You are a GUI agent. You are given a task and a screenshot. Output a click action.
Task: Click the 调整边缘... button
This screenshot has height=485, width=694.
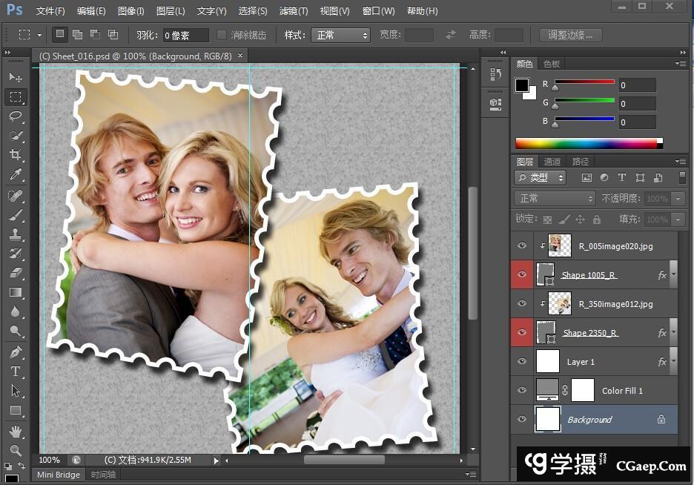(570, 35)
